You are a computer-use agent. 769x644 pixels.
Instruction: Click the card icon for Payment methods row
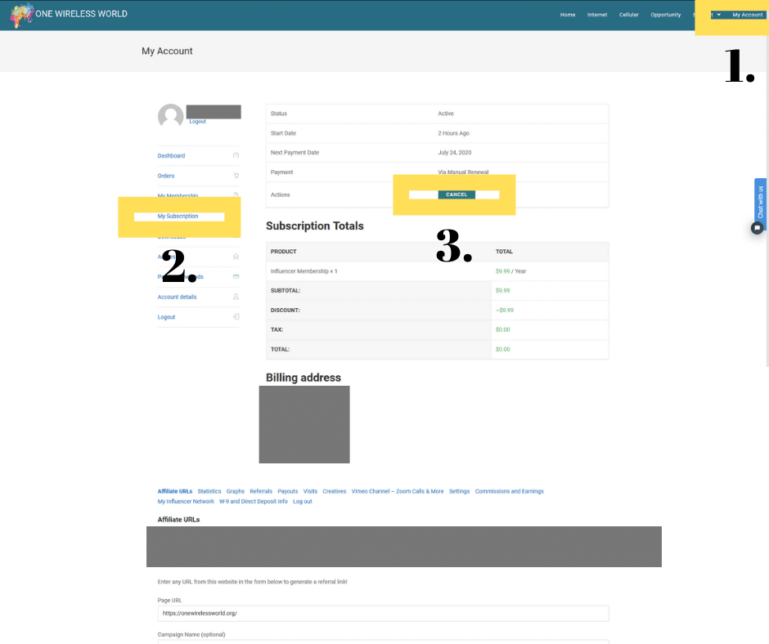point(236,276)
